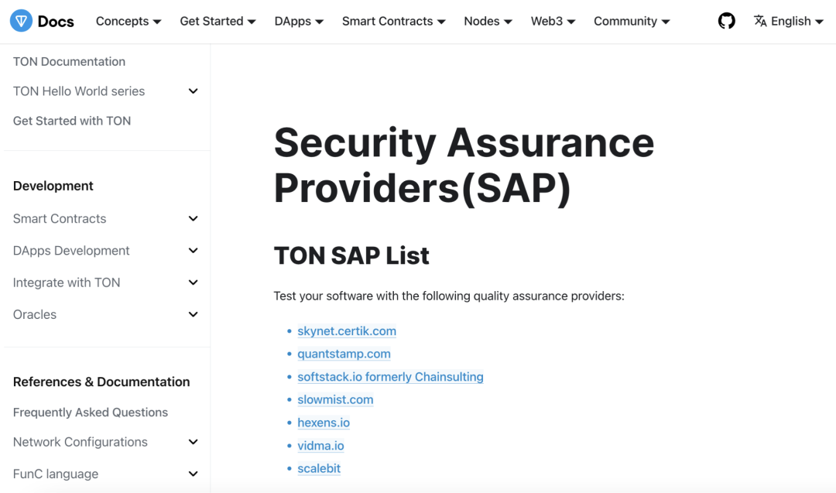
Task: Open the Web3 menu
Action: (552, 21)
